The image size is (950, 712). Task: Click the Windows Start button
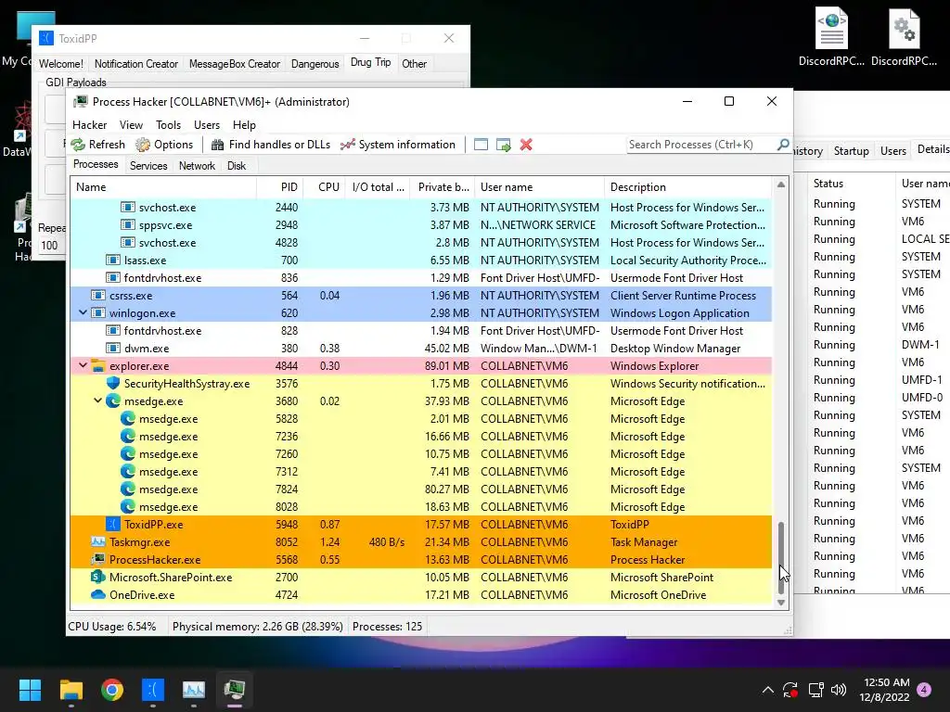point(30,690)
